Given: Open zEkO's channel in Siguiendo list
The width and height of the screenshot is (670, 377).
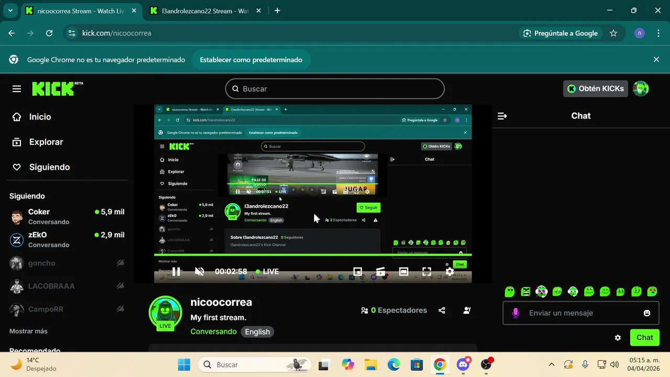Looking at the screenshot, I should (x=67, y=239).
